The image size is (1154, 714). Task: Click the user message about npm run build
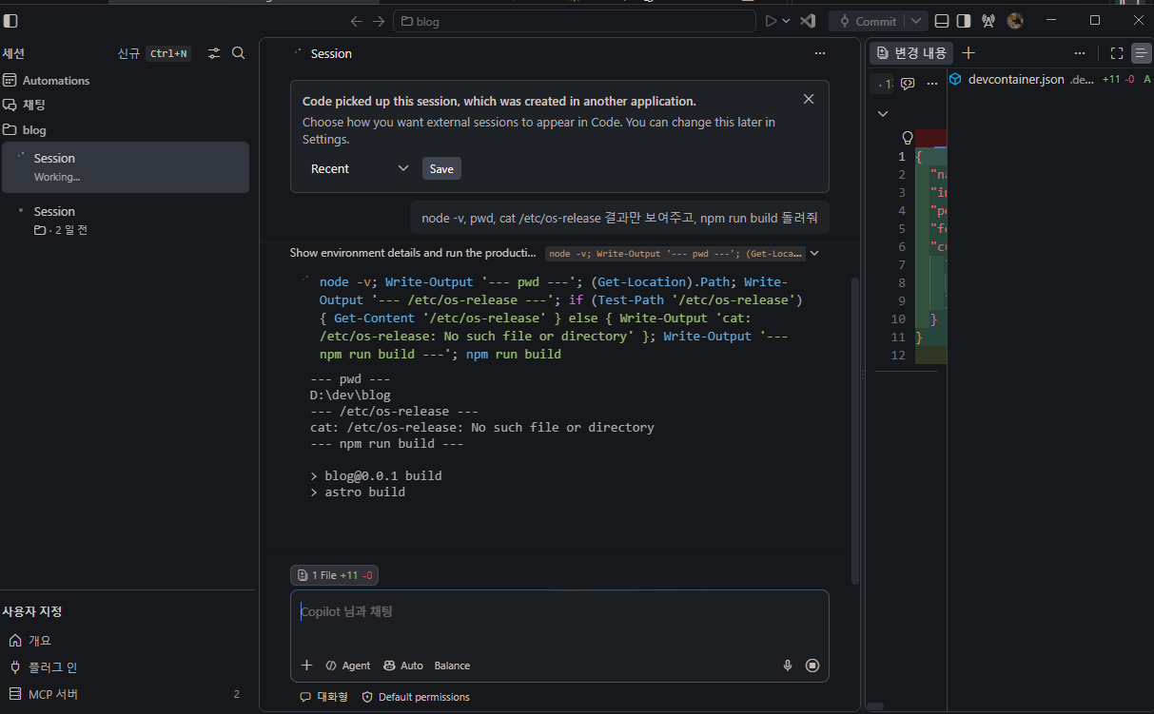tap(619, 218)
